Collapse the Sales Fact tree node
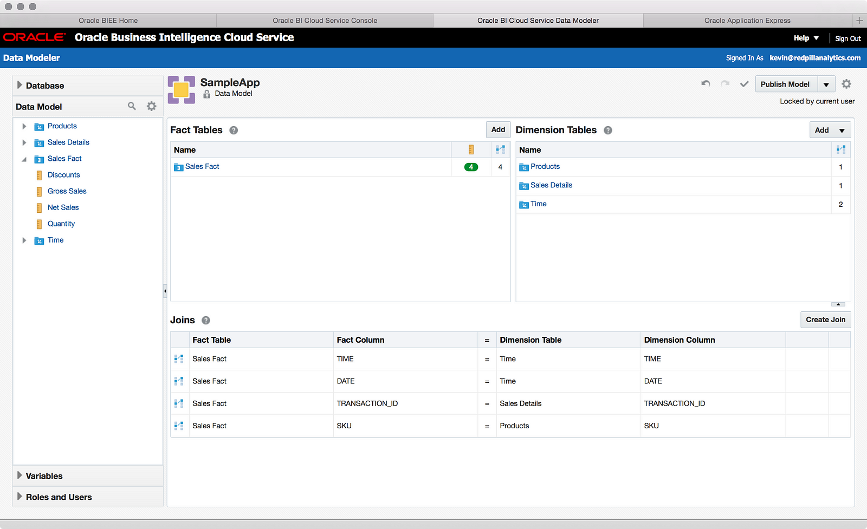The height and width of the screenshot is (529, 867). click(x=24, y=159)
